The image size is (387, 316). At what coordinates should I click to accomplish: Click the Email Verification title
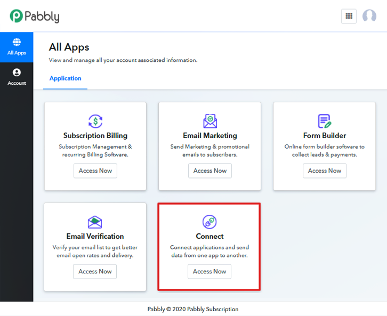(95, 236)
